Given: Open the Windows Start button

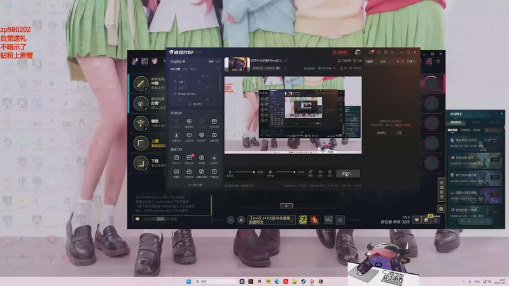Looking at the screenshot, I should point(188,282).
